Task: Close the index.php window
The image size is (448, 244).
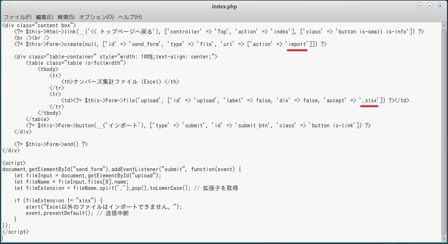Action: click(440, 6)
